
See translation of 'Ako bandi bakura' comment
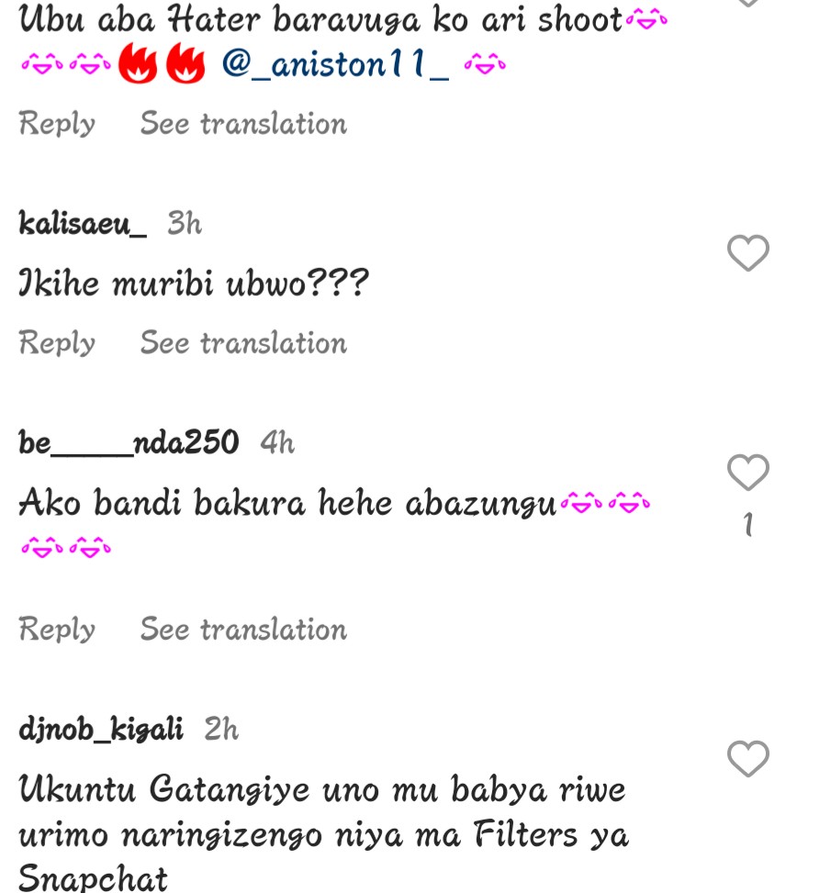[243, 630]
